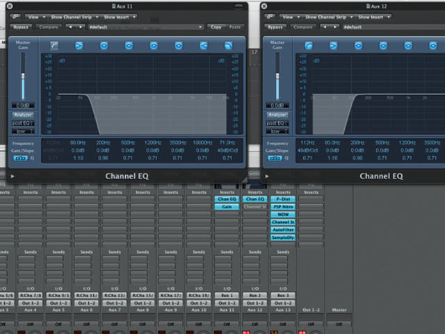445x334 pixels.
Task: Toggle the 500Hz bell band icon in Aux 11 EQ
Action: click(x=129, y=45)
